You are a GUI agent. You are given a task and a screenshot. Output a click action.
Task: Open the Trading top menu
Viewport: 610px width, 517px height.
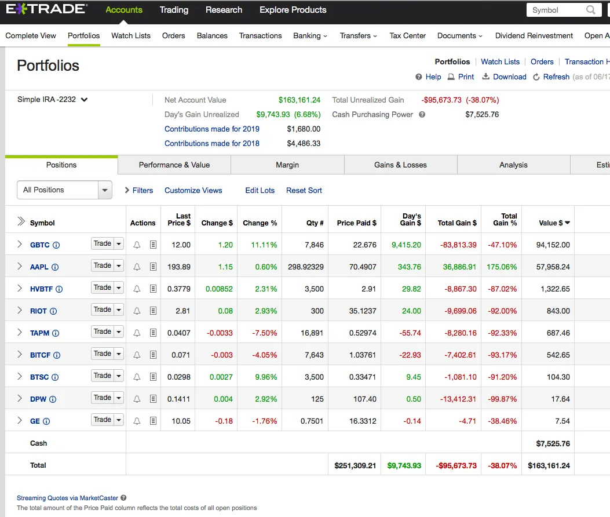(x=174, y=10)
